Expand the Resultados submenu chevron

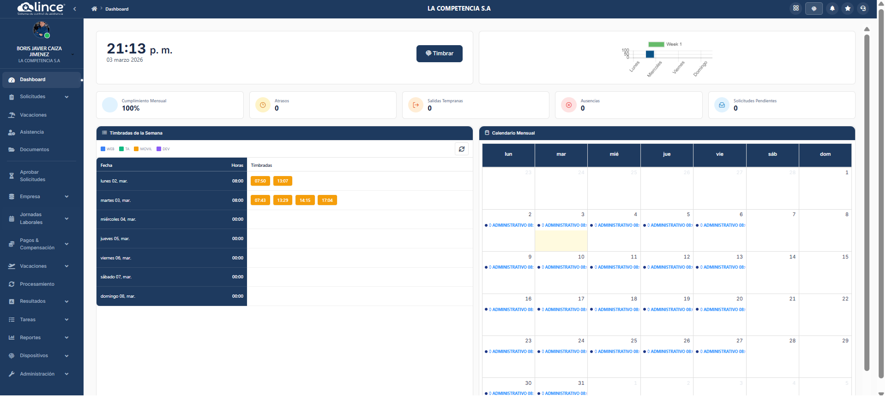pos(66,301)
